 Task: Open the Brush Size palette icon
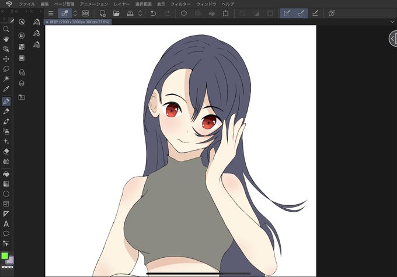point(37,45)
